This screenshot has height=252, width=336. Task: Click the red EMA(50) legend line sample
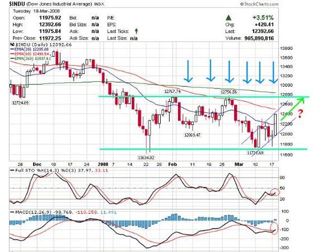[x=12, y=54]
